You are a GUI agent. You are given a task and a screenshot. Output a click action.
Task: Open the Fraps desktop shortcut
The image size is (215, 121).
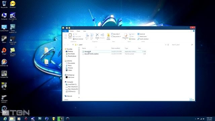(x=4, y=86)
